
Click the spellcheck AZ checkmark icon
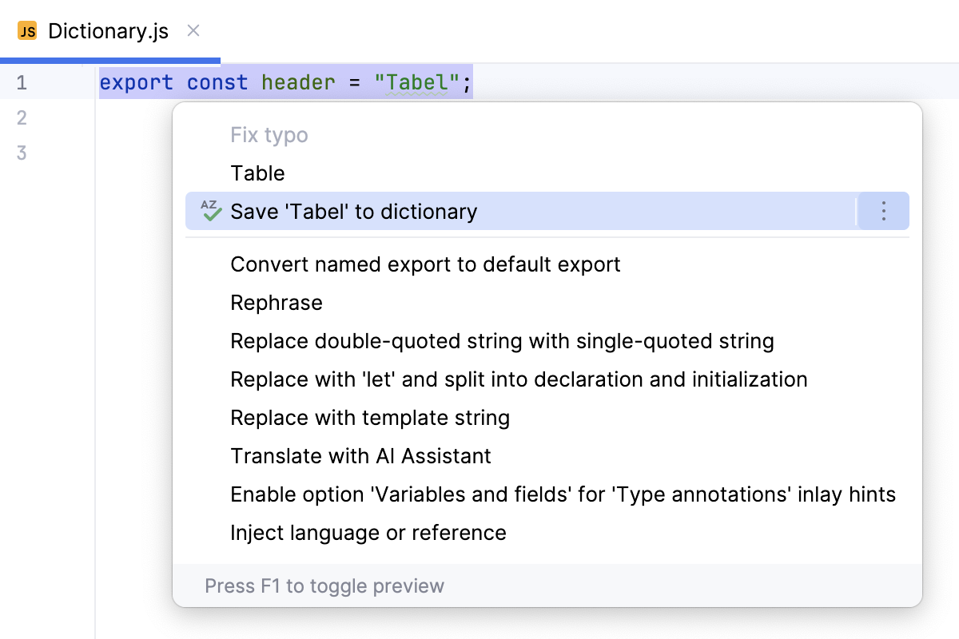click(211, 211)
